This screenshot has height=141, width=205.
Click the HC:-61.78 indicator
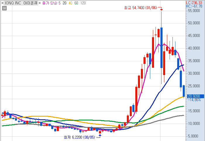pyautogui.click(x=194, y=6)
